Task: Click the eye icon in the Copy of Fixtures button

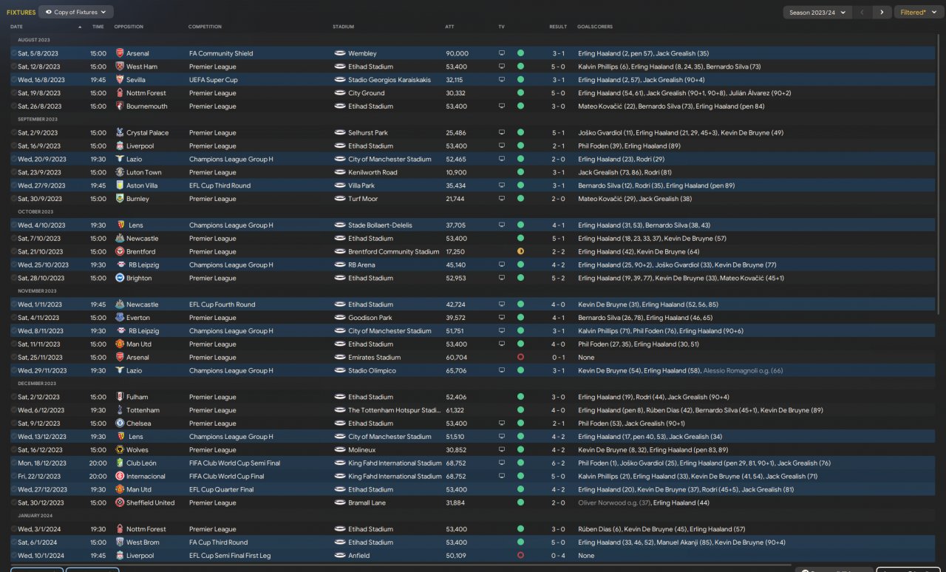Action: [49, 13]
